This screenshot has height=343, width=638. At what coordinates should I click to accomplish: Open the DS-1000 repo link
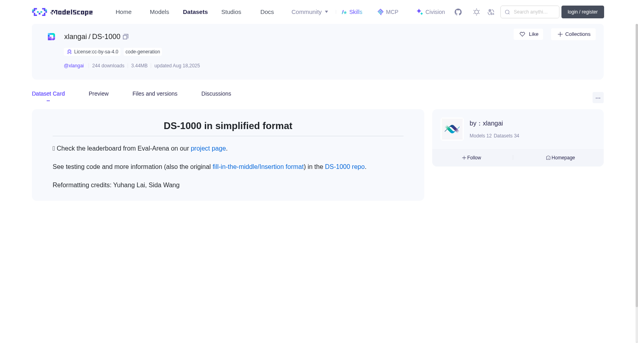pos(345,167)
